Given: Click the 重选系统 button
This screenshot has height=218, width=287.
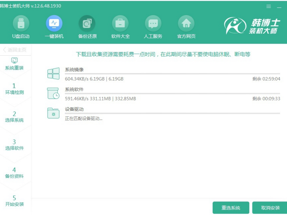Looking at the screenshot, I should pos(231,208).
